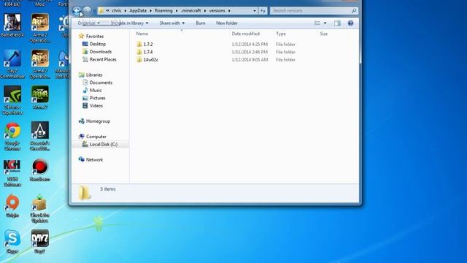
Task: Click the '1.7.2' folder name
Action: click(x=148, y=44)
